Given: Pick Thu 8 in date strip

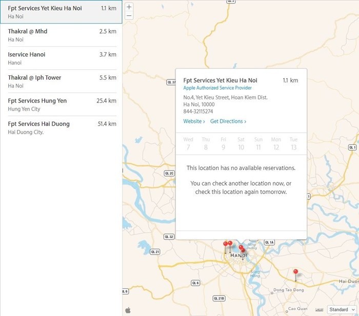Looking at the screenshot, I should tap(206, 143).
